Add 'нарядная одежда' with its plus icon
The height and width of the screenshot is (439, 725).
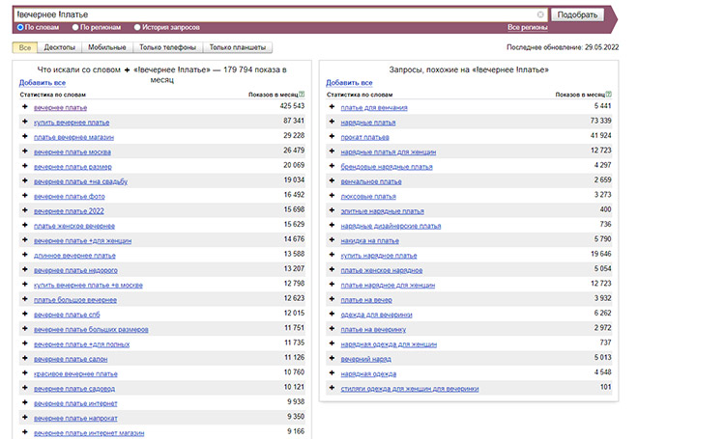[x=332, y=372]
